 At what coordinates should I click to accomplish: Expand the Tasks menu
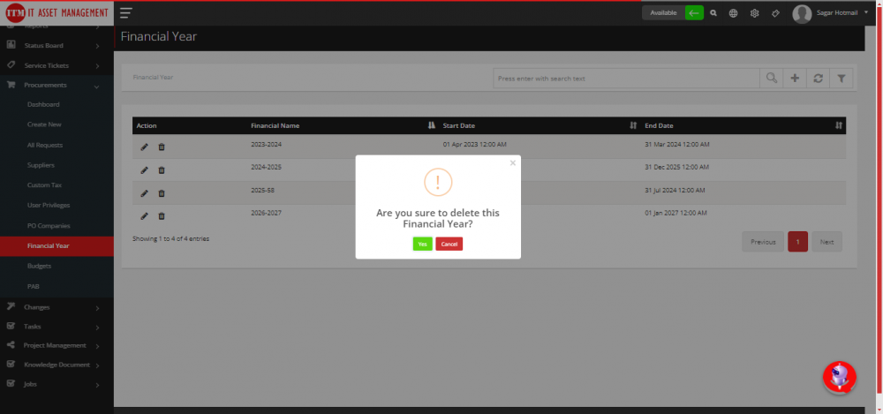click(57, 327)
